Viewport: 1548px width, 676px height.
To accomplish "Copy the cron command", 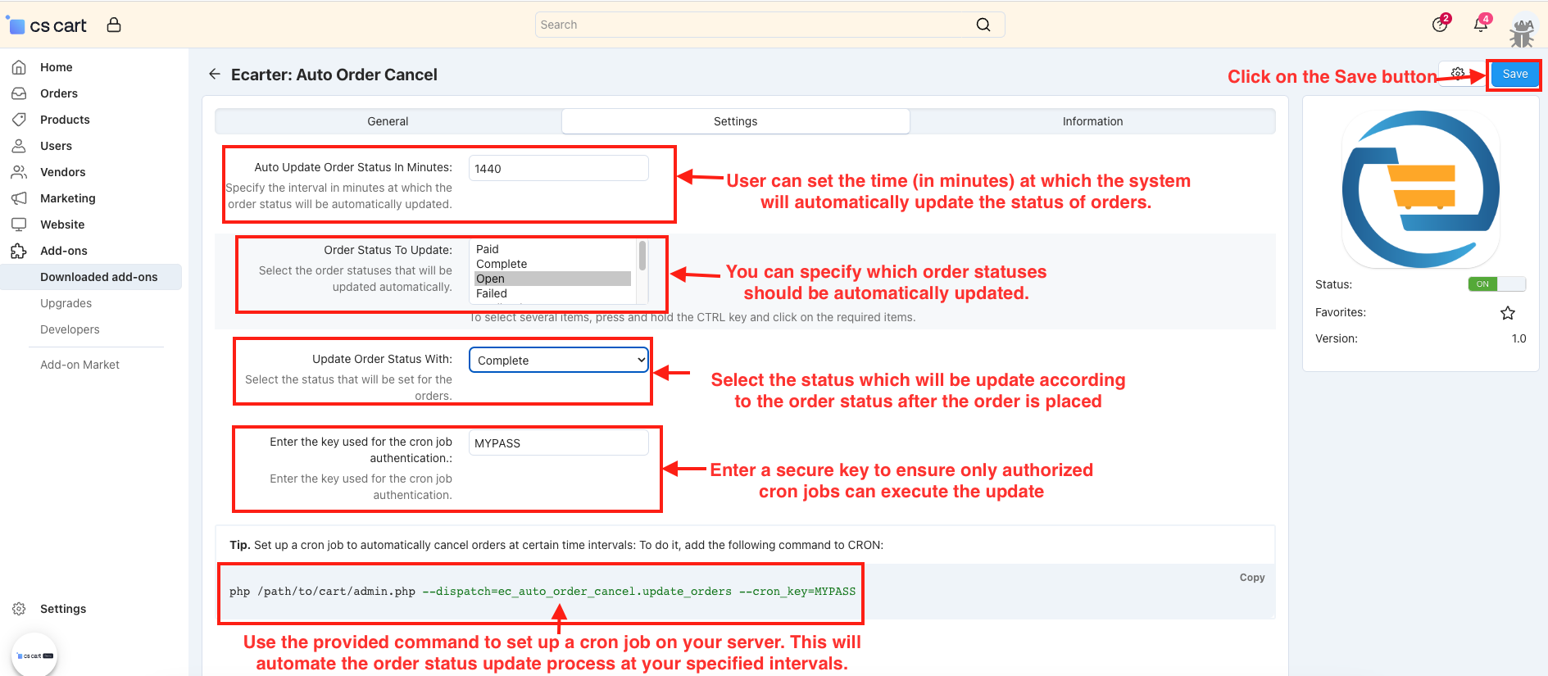I will pyautogui.click(x=1251, y=578).
